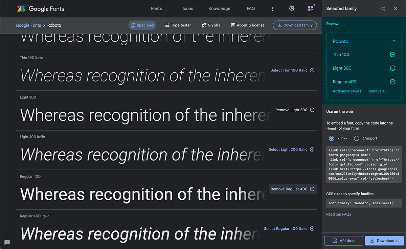The width and height of the screenshot is (406, 249).
Task: Click the minus icon beside Regular 400
Action: click(x=392, y=82)
